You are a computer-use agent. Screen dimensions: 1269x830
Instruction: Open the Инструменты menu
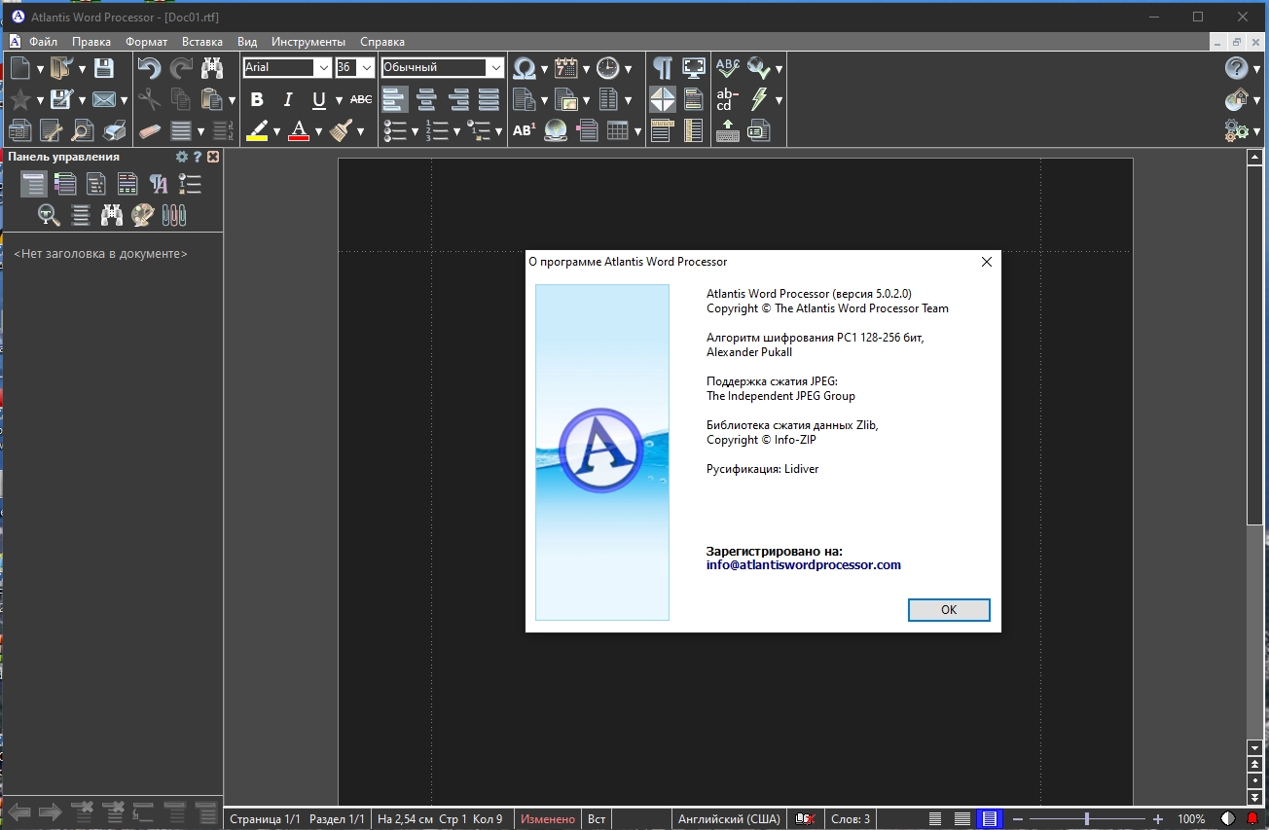pos(308,42)
